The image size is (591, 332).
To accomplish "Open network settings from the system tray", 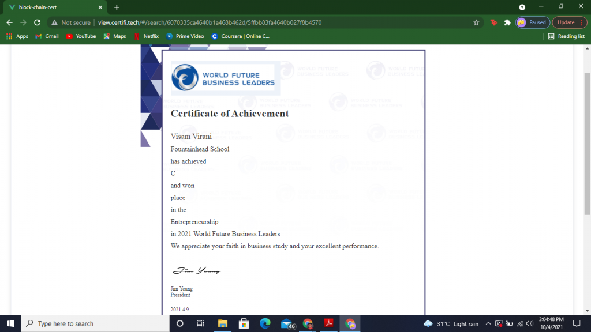I will (x=520, y=324).
